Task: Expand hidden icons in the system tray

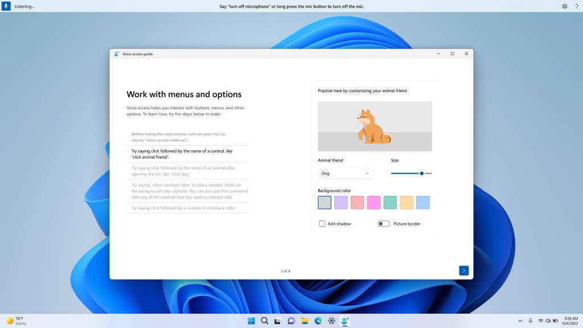Action: 520,321
